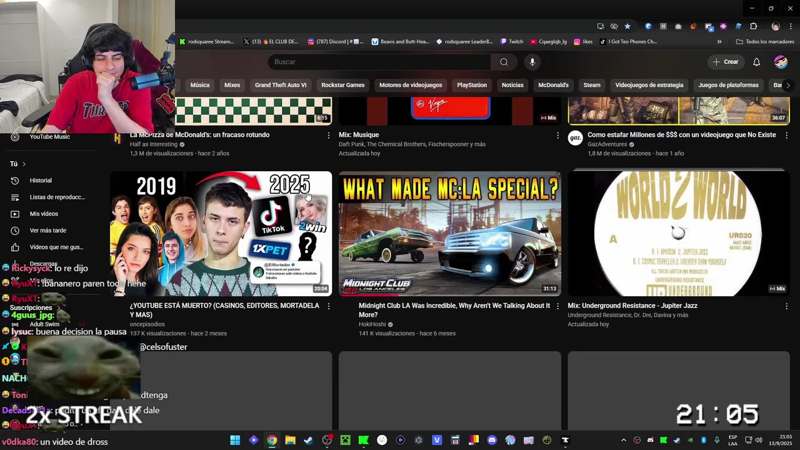Image resolution: width=800 pixels, height=450 pixels.
Task: Click the Windows Start button
Action: 235,440
